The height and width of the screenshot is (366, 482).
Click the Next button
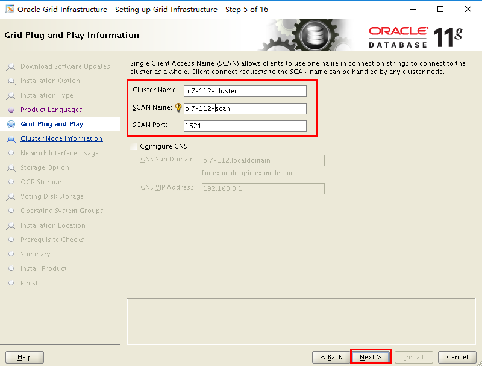(371, 357)
